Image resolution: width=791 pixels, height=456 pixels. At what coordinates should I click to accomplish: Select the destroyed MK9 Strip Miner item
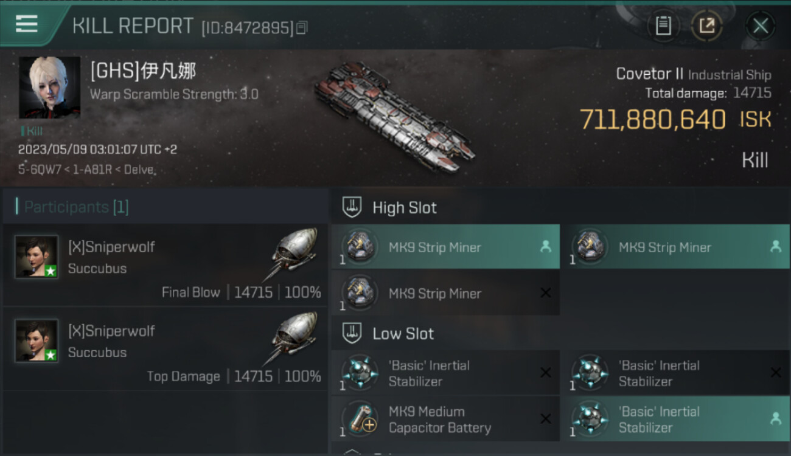(x=445, y=293)
